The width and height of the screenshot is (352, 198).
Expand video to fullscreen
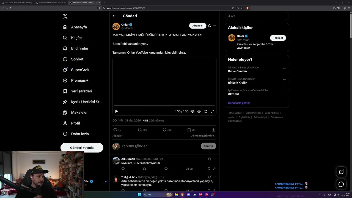[212, 111]
